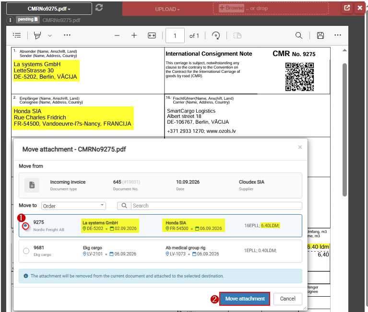Click the scroll up arrow of PDF viewer

coord(344,50)
